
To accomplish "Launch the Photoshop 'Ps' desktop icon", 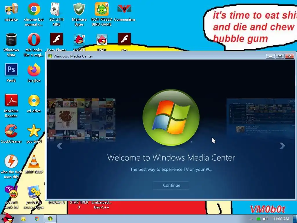I will 11,70.
